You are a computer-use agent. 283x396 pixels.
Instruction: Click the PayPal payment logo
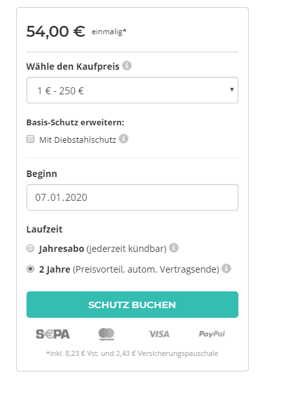point(212,334)
